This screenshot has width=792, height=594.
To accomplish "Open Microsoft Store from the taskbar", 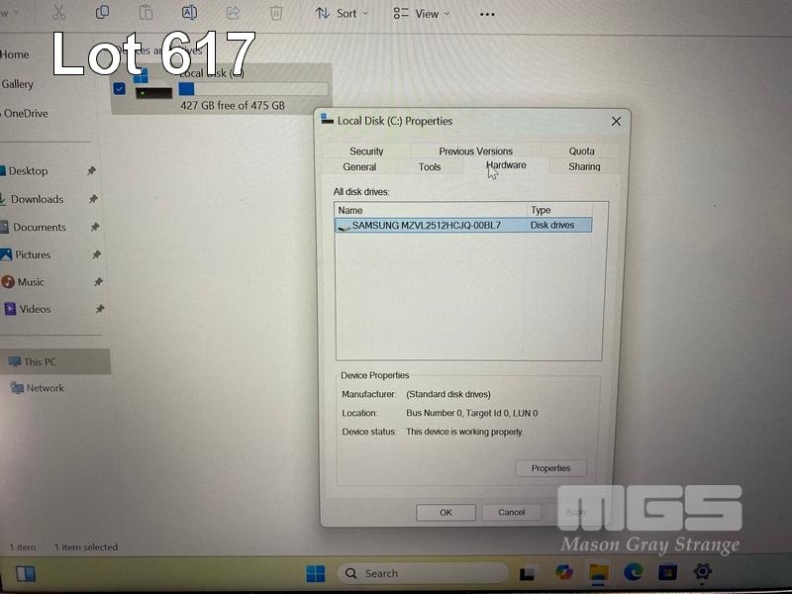I will tap(667, 572).
